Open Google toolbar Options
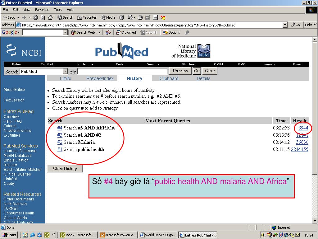 click(171, 32)
